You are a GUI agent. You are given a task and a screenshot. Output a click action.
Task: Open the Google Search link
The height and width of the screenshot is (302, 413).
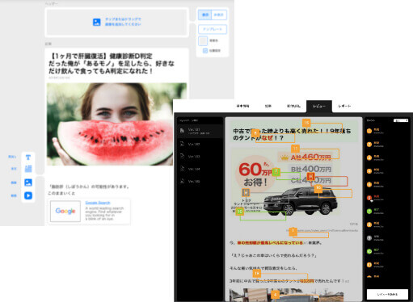tap(98, 203)
